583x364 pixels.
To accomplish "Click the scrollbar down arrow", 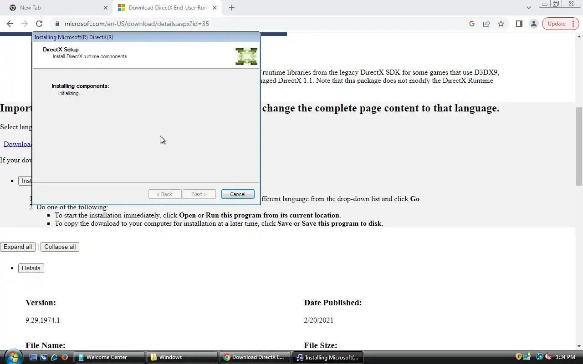I will click(579, 346).
